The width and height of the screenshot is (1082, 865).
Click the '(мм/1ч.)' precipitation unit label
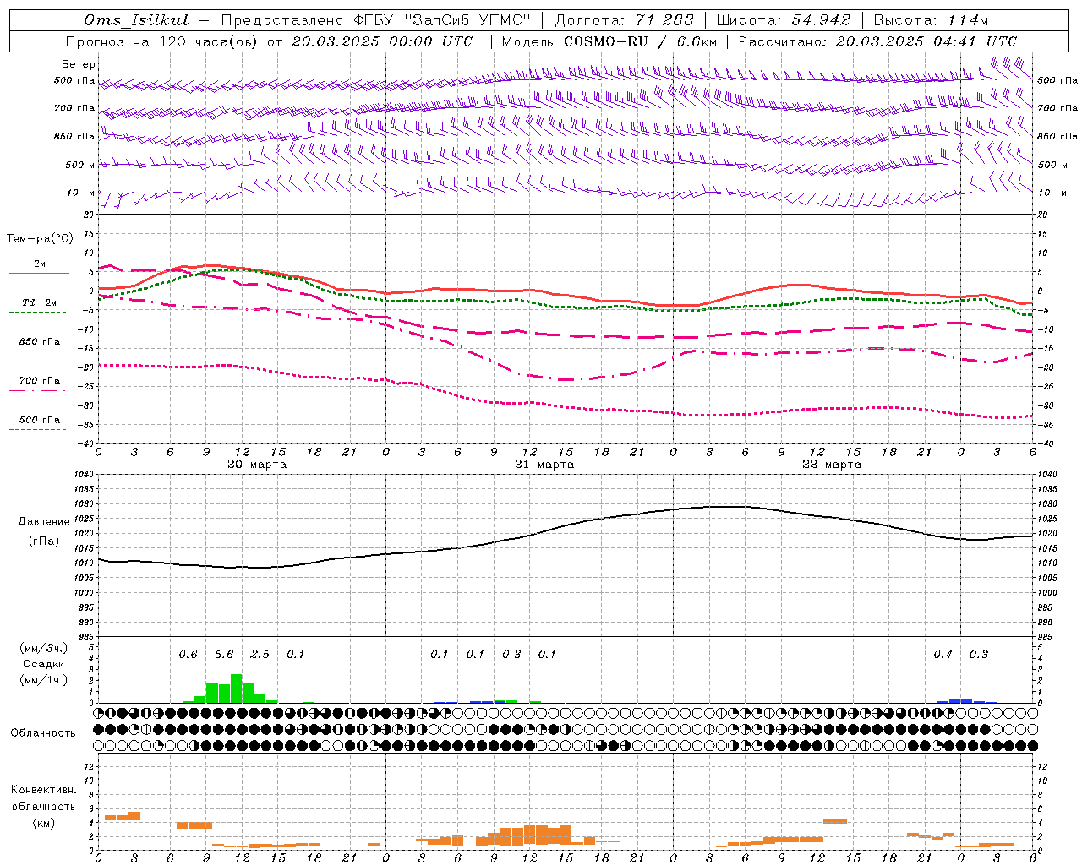pyautogui.click(x=44, y=680)
